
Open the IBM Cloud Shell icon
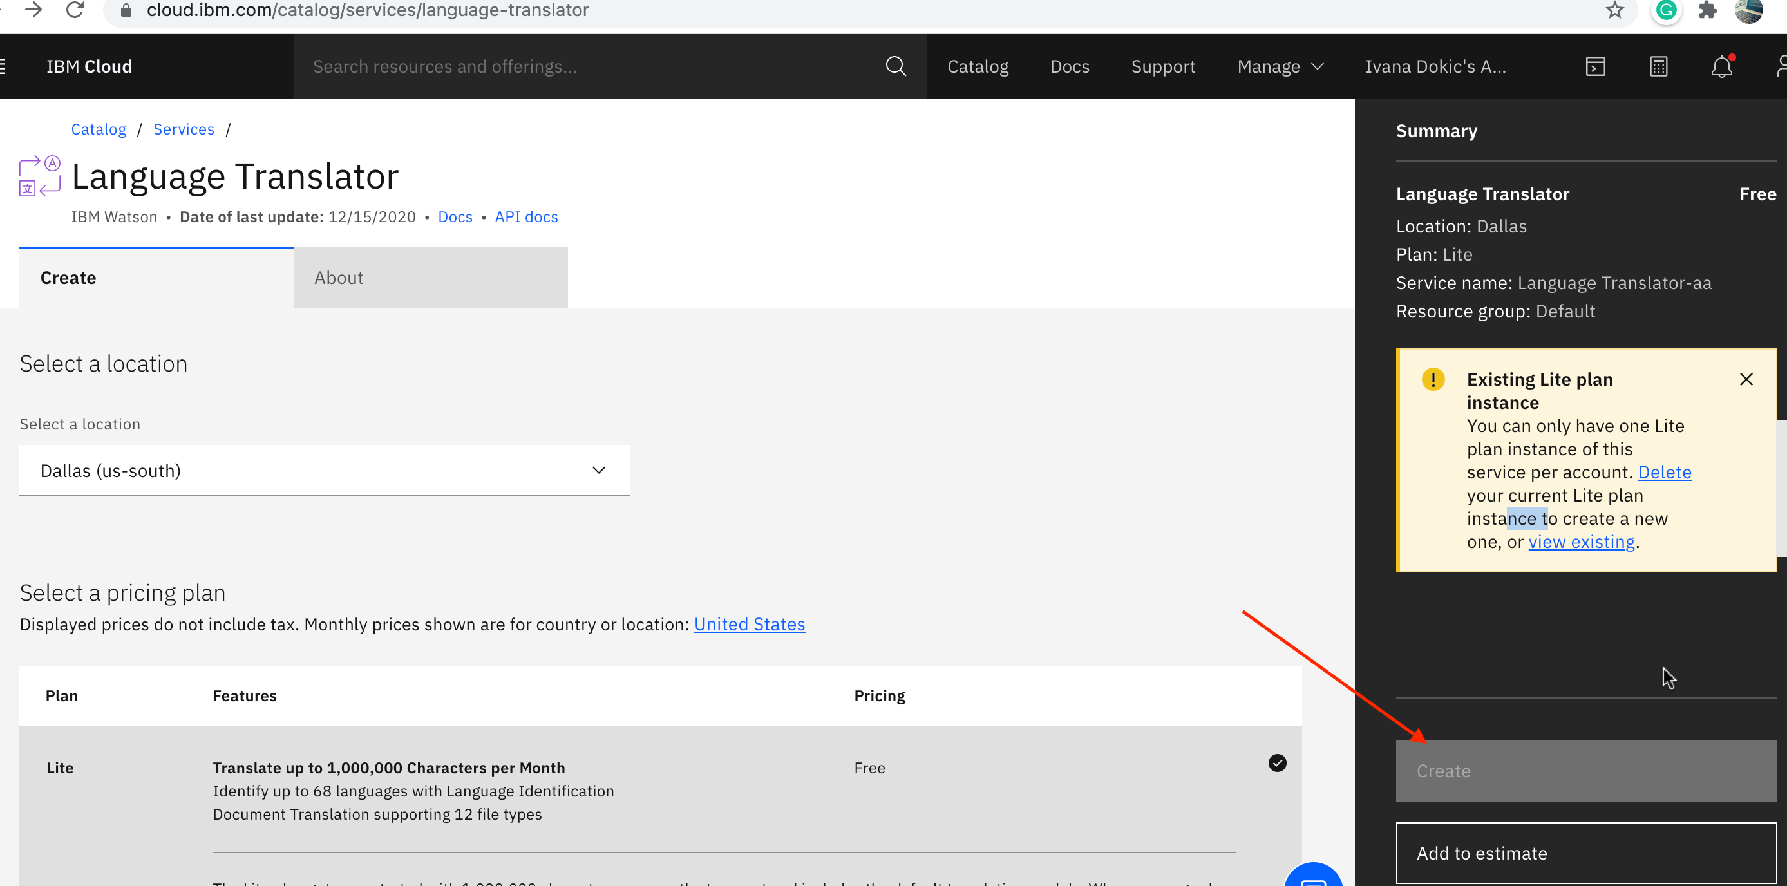[1595, 66]
